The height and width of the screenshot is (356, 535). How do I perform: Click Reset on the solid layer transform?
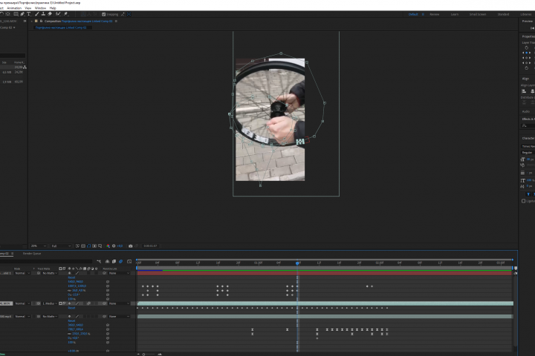(71, 277)
